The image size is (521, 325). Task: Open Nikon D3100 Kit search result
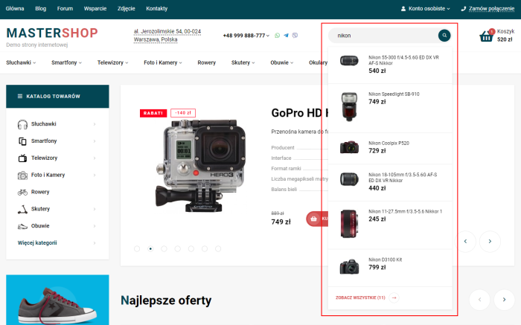[390, 268]
